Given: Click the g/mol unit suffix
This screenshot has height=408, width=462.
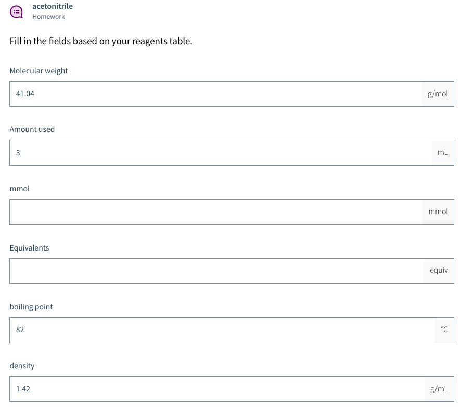Looking at the screenshot, I should 437,94.
